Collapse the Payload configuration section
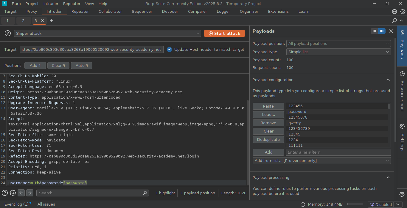The image size is (407, 208). point(388,80)
